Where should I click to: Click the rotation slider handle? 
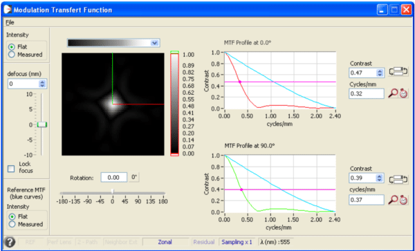113,191
